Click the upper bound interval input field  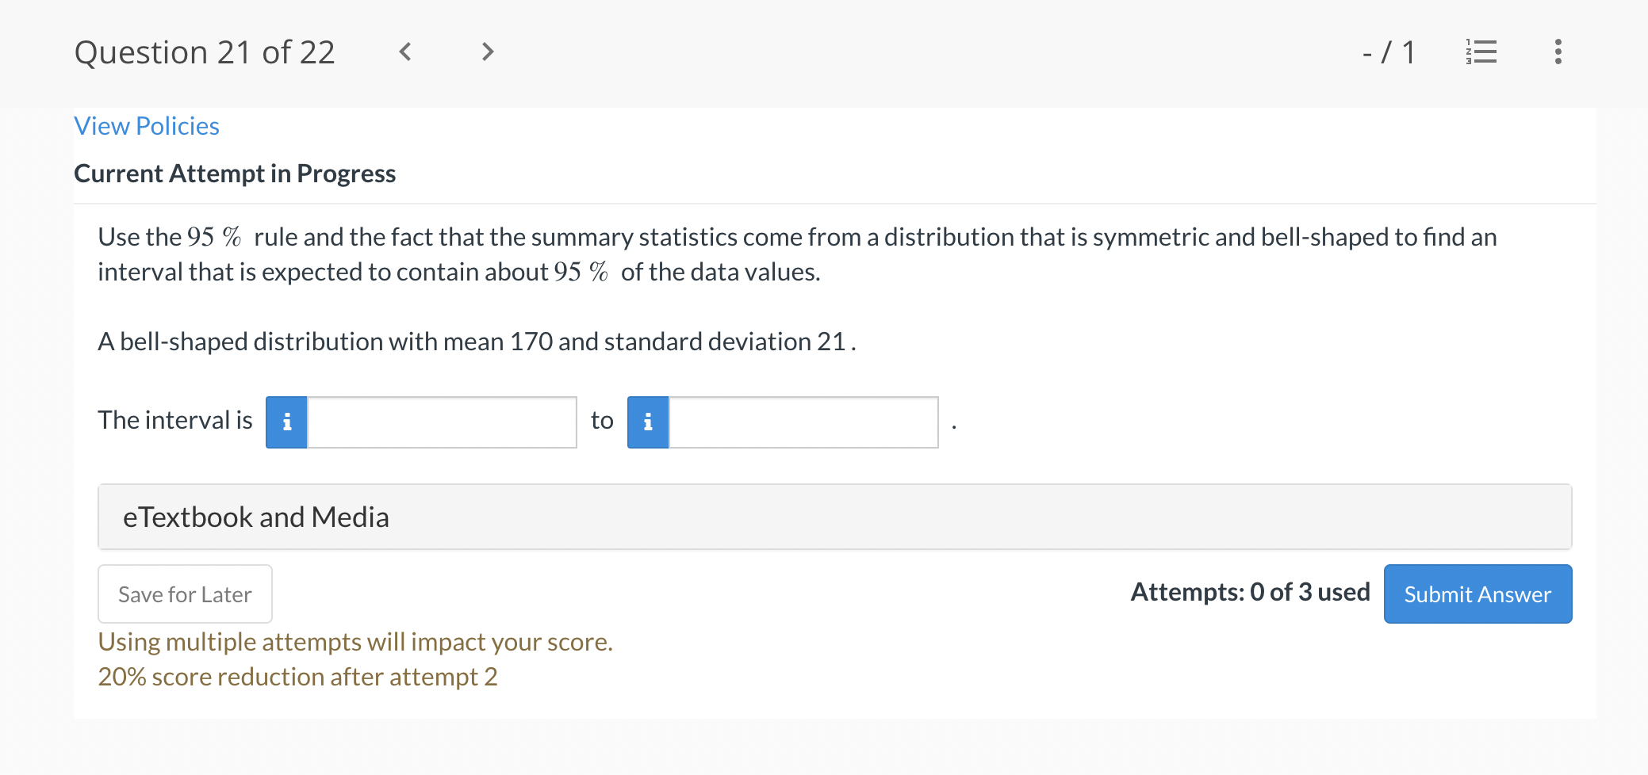point(803,422)
